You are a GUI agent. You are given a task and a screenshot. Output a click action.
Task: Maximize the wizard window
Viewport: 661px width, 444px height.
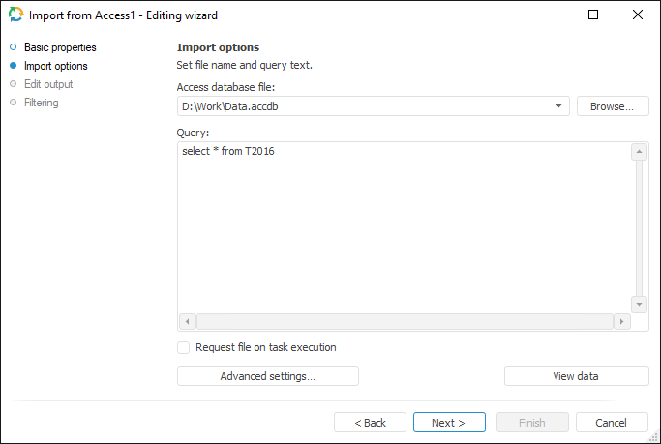592,15
